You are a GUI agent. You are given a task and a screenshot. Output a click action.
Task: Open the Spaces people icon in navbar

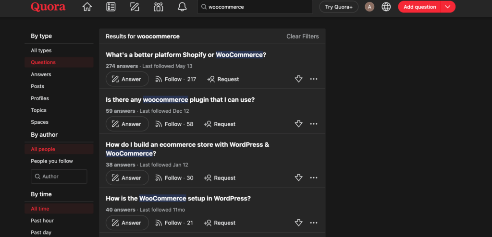click(x=159, y=7)
